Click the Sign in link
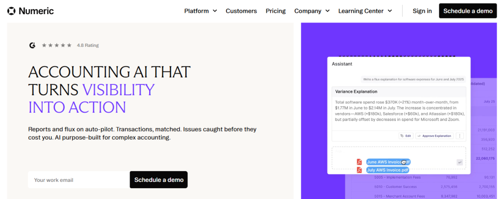 pos(422,11)
